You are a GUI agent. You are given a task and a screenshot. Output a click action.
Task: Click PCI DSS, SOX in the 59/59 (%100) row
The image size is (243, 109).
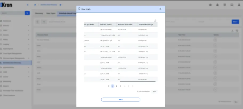[122, 30]
